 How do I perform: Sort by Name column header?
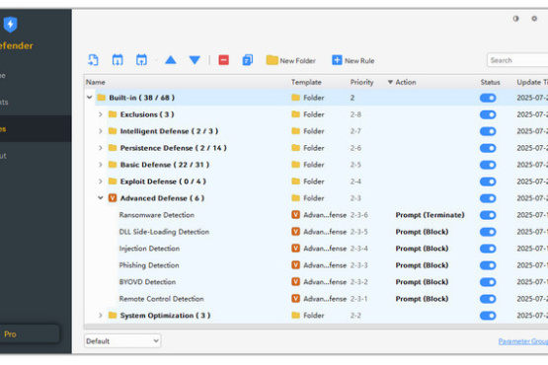click(x=96, y=82)
